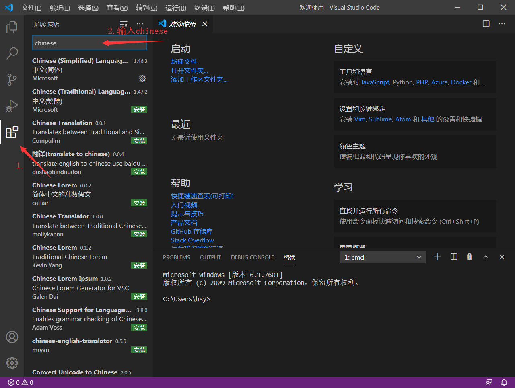Kill the terminal with trash icon
This screenshot has height=388, width=515.
(470, 257)
